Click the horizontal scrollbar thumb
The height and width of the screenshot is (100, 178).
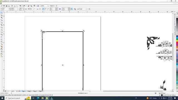(x=133, y=91)
